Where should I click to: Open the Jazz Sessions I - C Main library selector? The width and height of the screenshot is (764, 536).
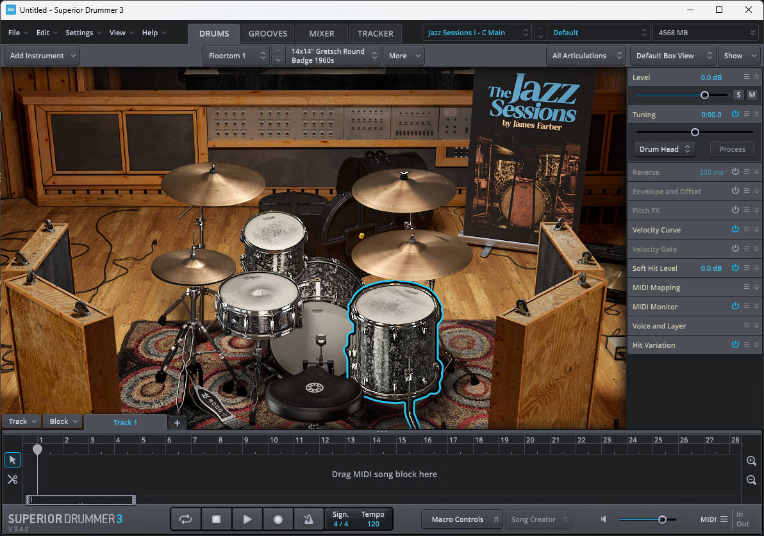pos(477,33)
